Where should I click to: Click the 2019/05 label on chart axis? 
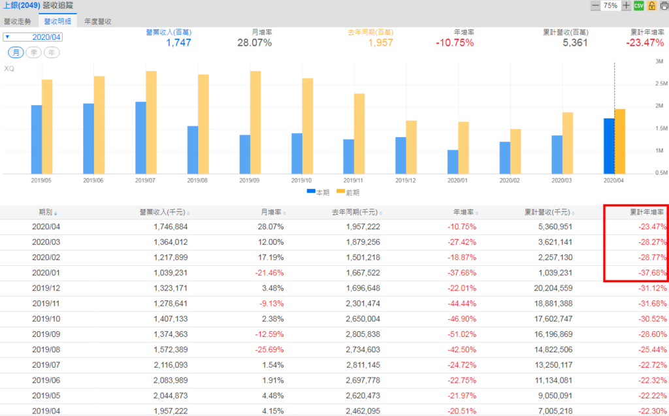click(41, 180)
